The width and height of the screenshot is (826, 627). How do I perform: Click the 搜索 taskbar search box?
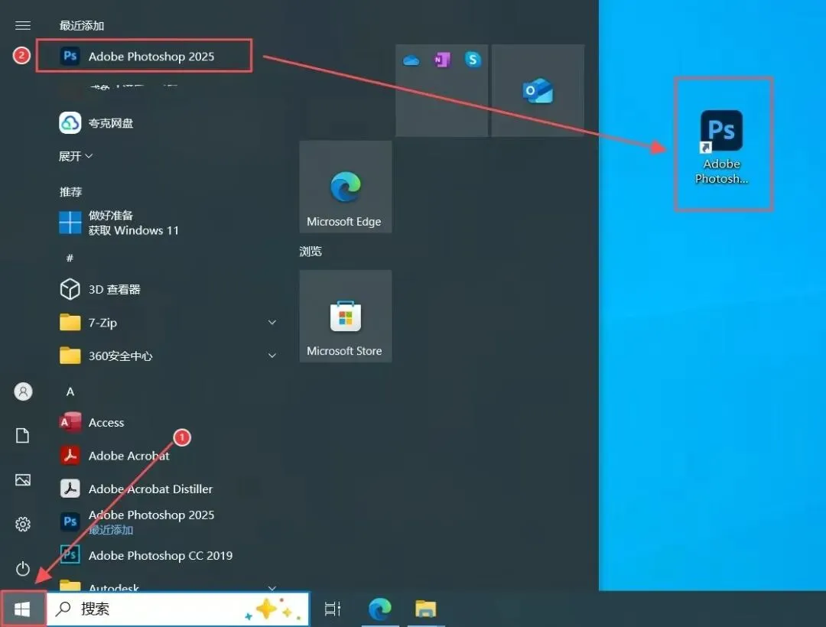tap(178, 609)
